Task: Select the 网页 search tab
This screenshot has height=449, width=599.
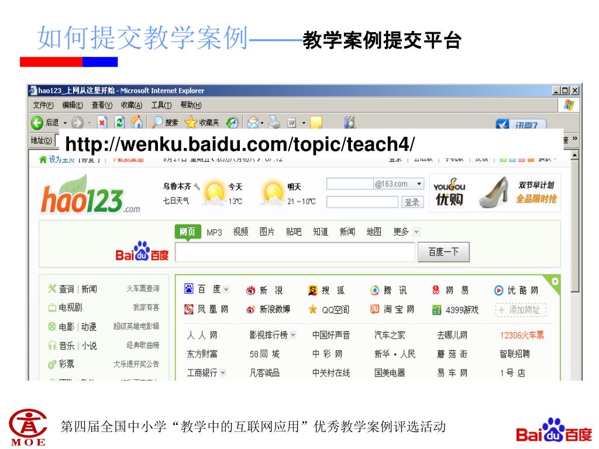Action: [188, 232]
